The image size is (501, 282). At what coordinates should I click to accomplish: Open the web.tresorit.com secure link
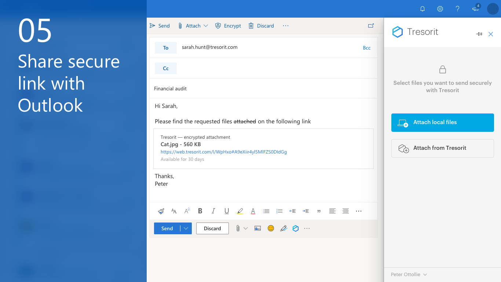224,152
